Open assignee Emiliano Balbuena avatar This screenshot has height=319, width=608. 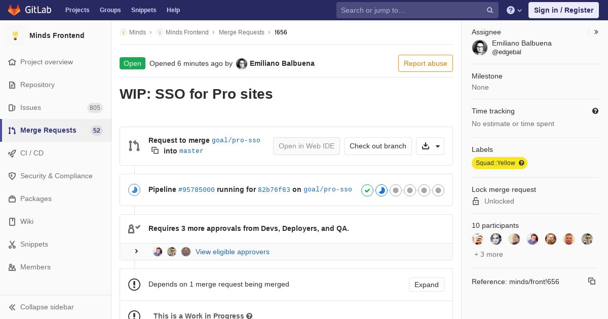coord(480,48)
